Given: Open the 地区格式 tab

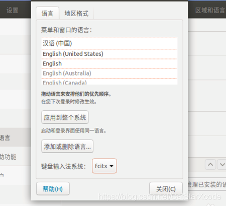Looking at the screenshot, I should click(x=76, y=13).
